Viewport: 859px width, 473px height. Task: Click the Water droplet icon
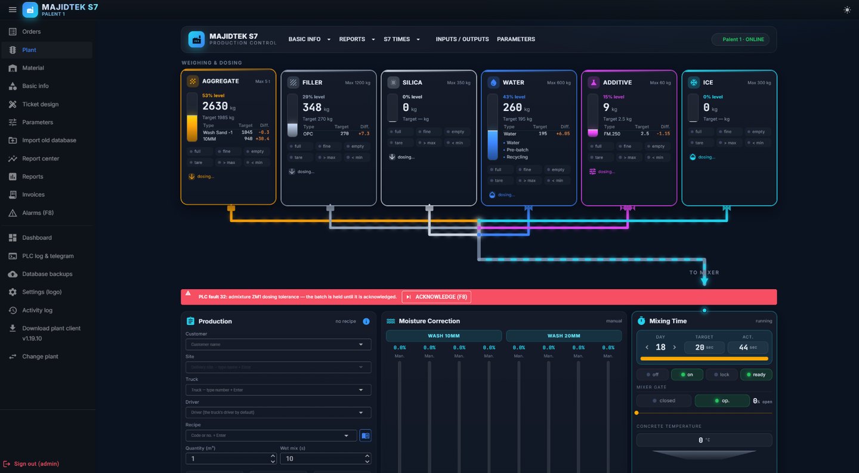click(x=493, y=82)
